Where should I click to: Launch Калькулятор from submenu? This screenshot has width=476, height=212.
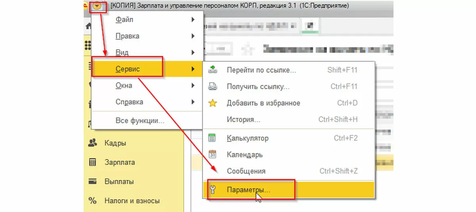[x=289, y=138]
